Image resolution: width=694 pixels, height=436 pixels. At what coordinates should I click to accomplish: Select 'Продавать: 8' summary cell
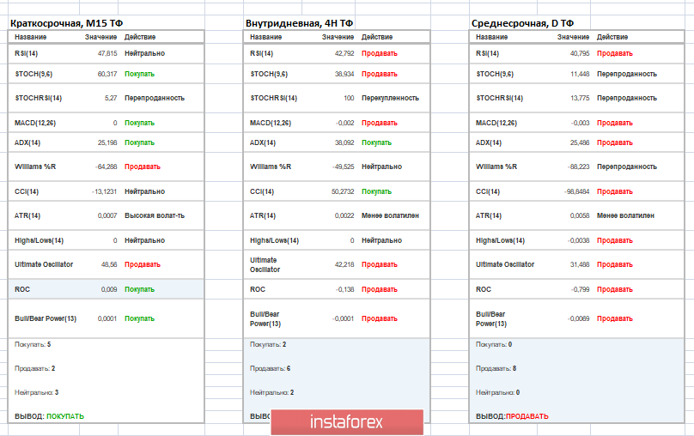(x=496, y=368)
